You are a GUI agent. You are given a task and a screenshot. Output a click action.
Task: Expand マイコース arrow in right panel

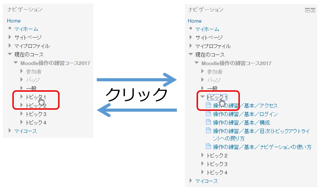pyautogui.click(x=191, y=181)
